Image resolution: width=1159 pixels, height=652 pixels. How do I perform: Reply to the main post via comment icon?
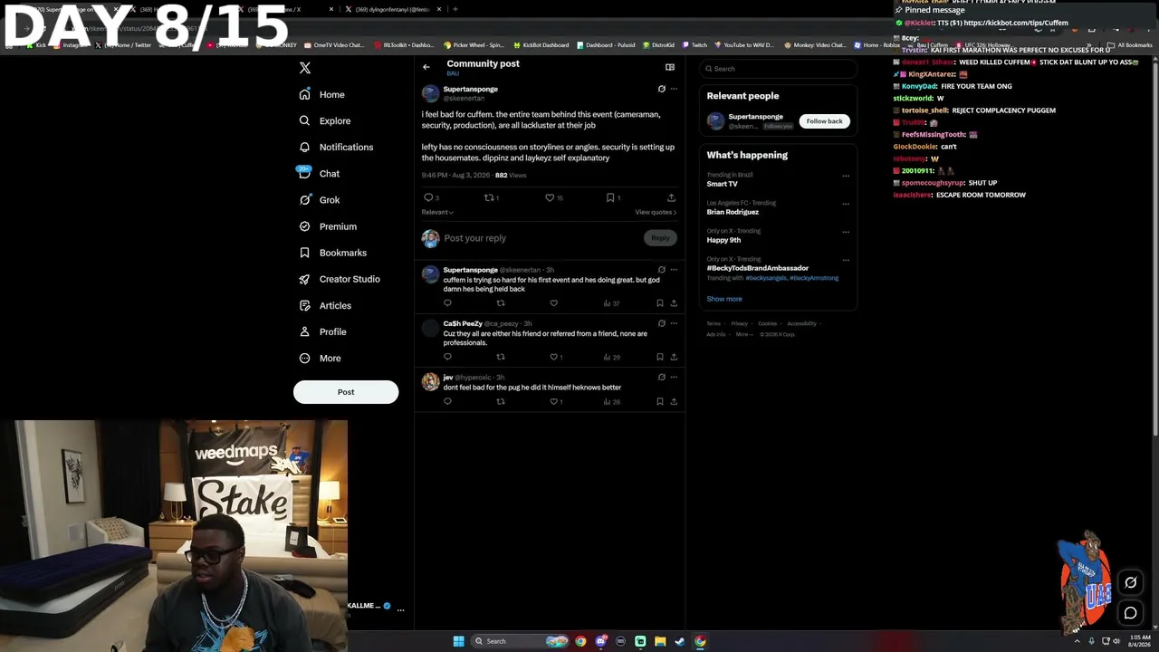click(x=428, y=197)
